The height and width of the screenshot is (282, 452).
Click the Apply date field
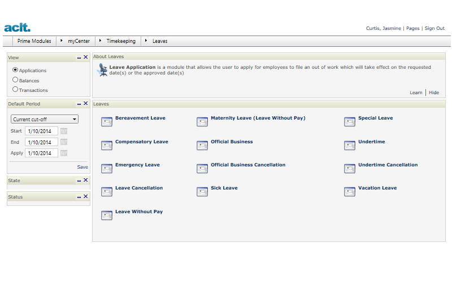[x=41, y=153]
